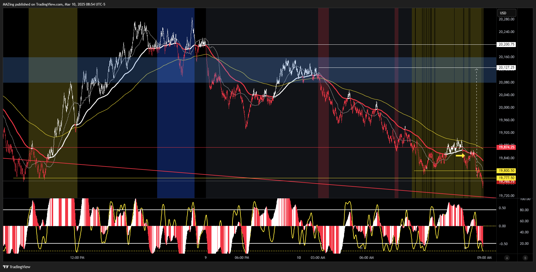Click the 0.50 oscillator scale value
536x272 pixels.
point(502,208)
